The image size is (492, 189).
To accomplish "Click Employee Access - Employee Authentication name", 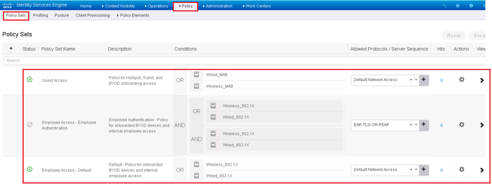I will pos(69,125).
